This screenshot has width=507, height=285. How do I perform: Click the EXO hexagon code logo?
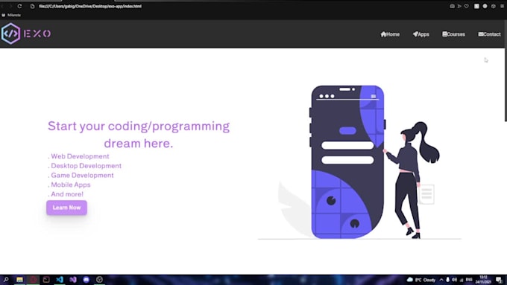(10, 33)
